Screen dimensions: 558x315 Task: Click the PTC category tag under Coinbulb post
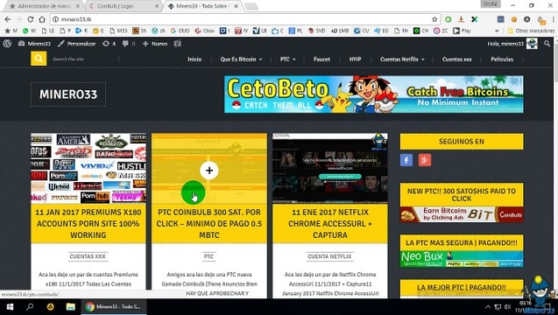click(208, 256)
